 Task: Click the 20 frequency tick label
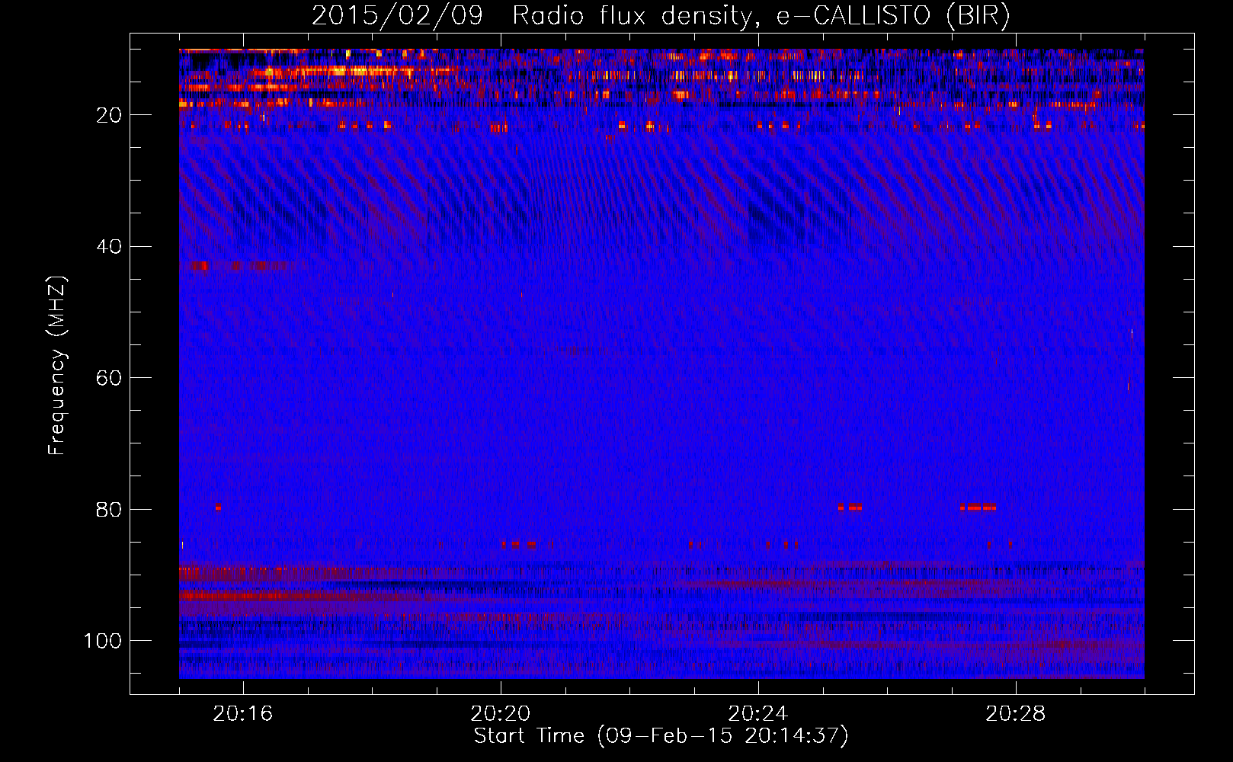tap(109, 115)
